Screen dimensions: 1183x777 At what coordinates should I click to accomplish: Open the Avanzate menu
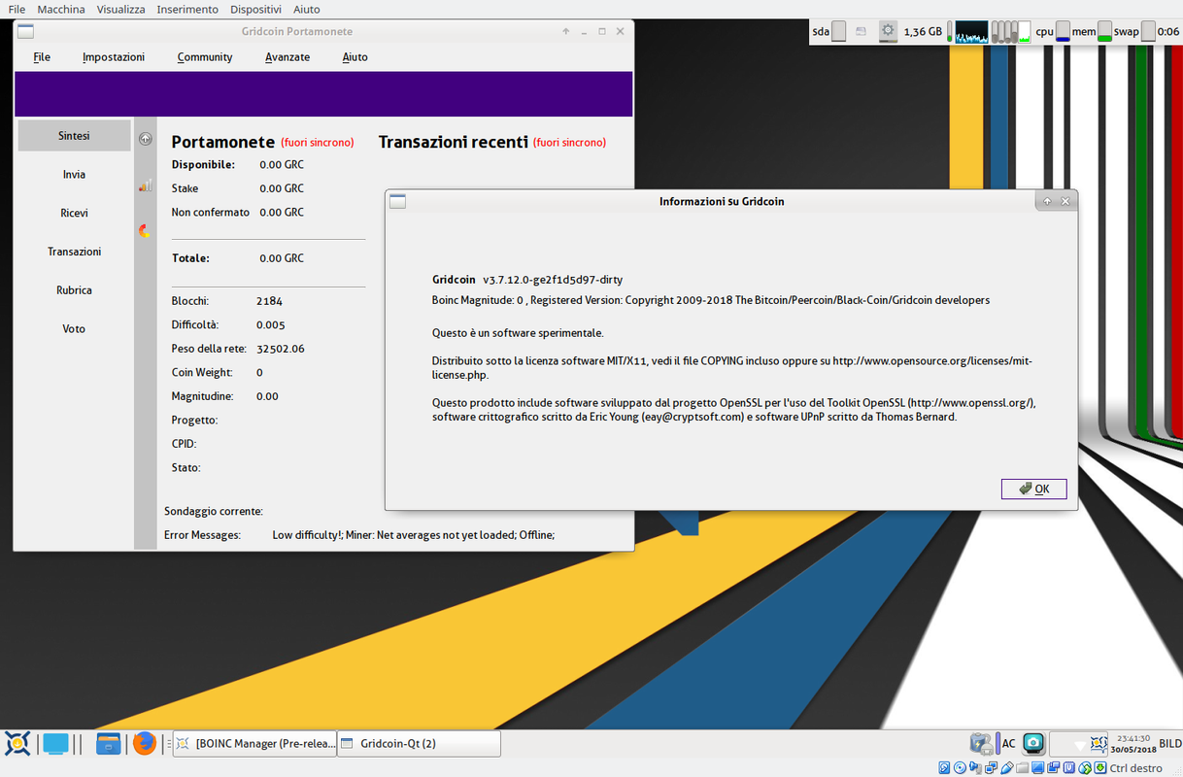(x=287, y=57)
